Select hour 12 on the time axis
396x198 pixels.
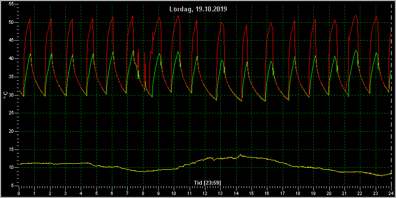coord(205,193)
